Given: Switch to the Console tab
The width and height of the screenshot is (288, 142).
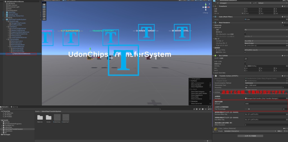Looking at the screenshot, I should click(14, 107).
